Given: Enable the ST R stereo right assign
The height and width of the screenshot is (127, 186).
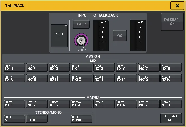Looking at the screenshot, I should tap(37, 119).
